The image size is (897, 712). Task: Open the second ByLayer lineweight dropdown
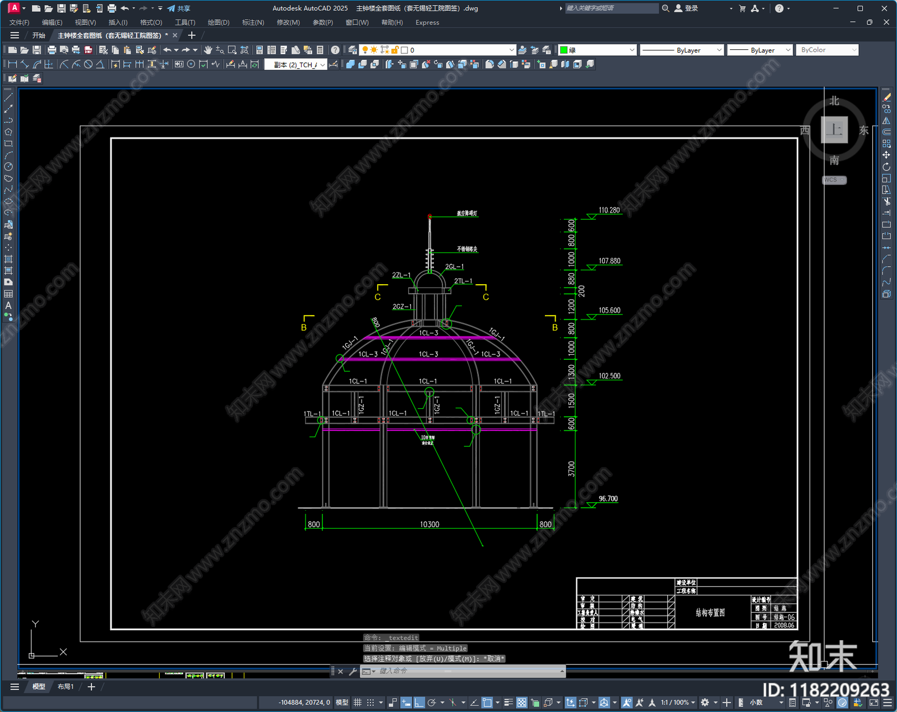coord(760,50)
